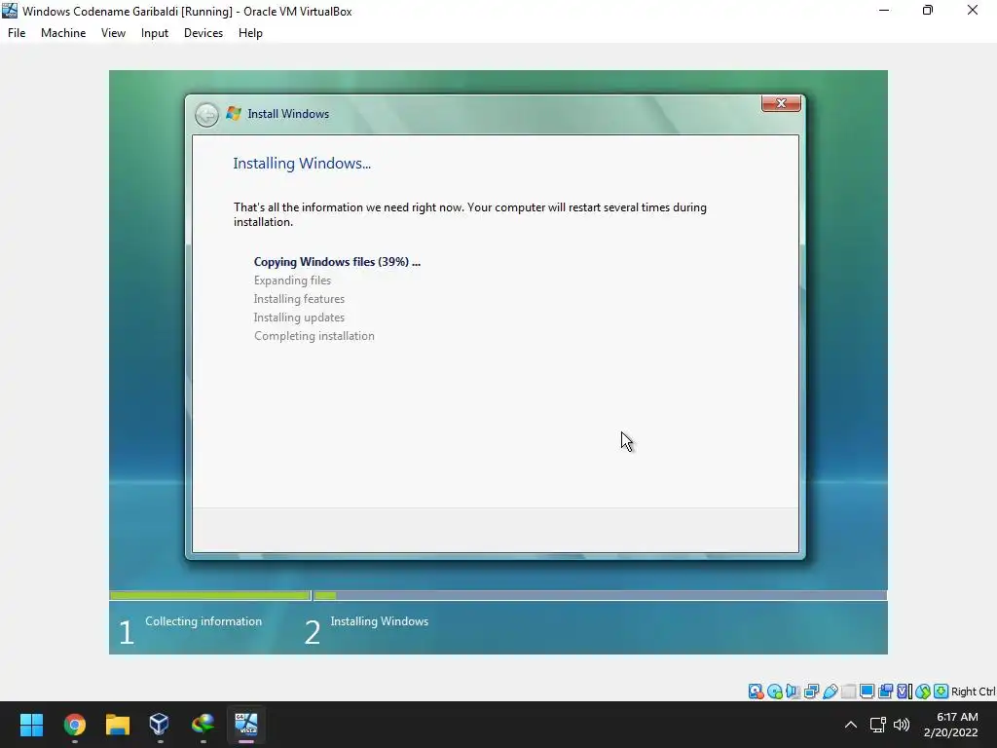Click the network adapter indicator
997x748 pixels.
811,692
